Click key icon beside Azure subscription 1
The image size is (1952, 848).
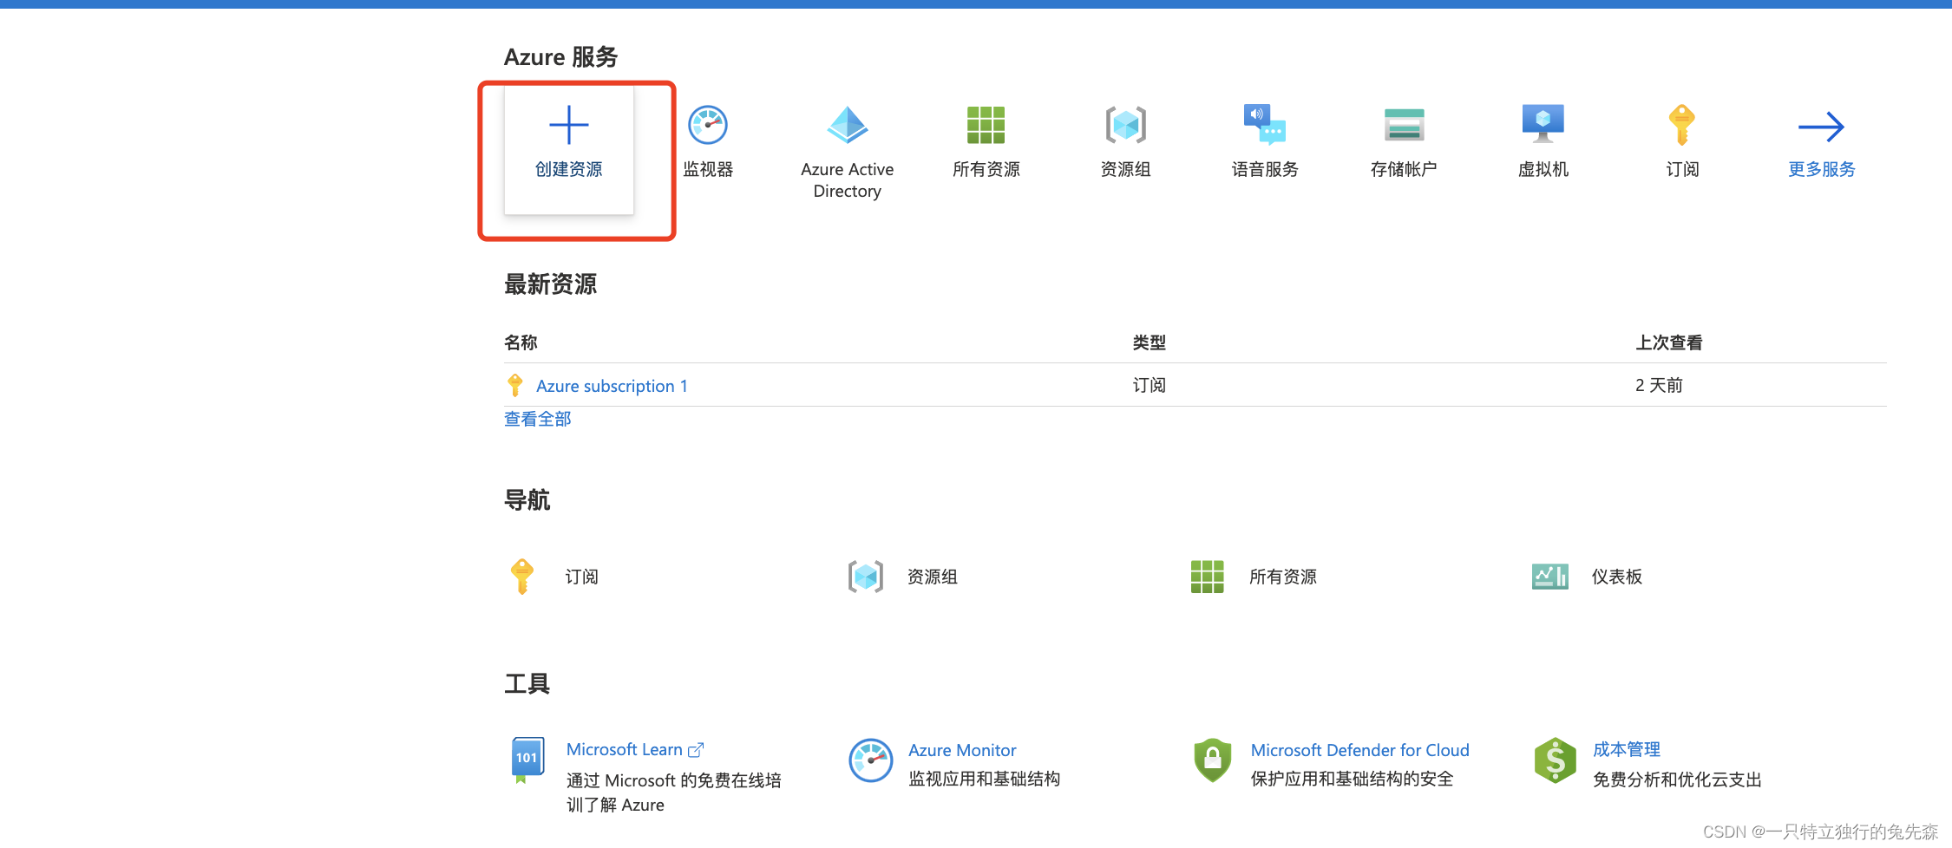515,385
